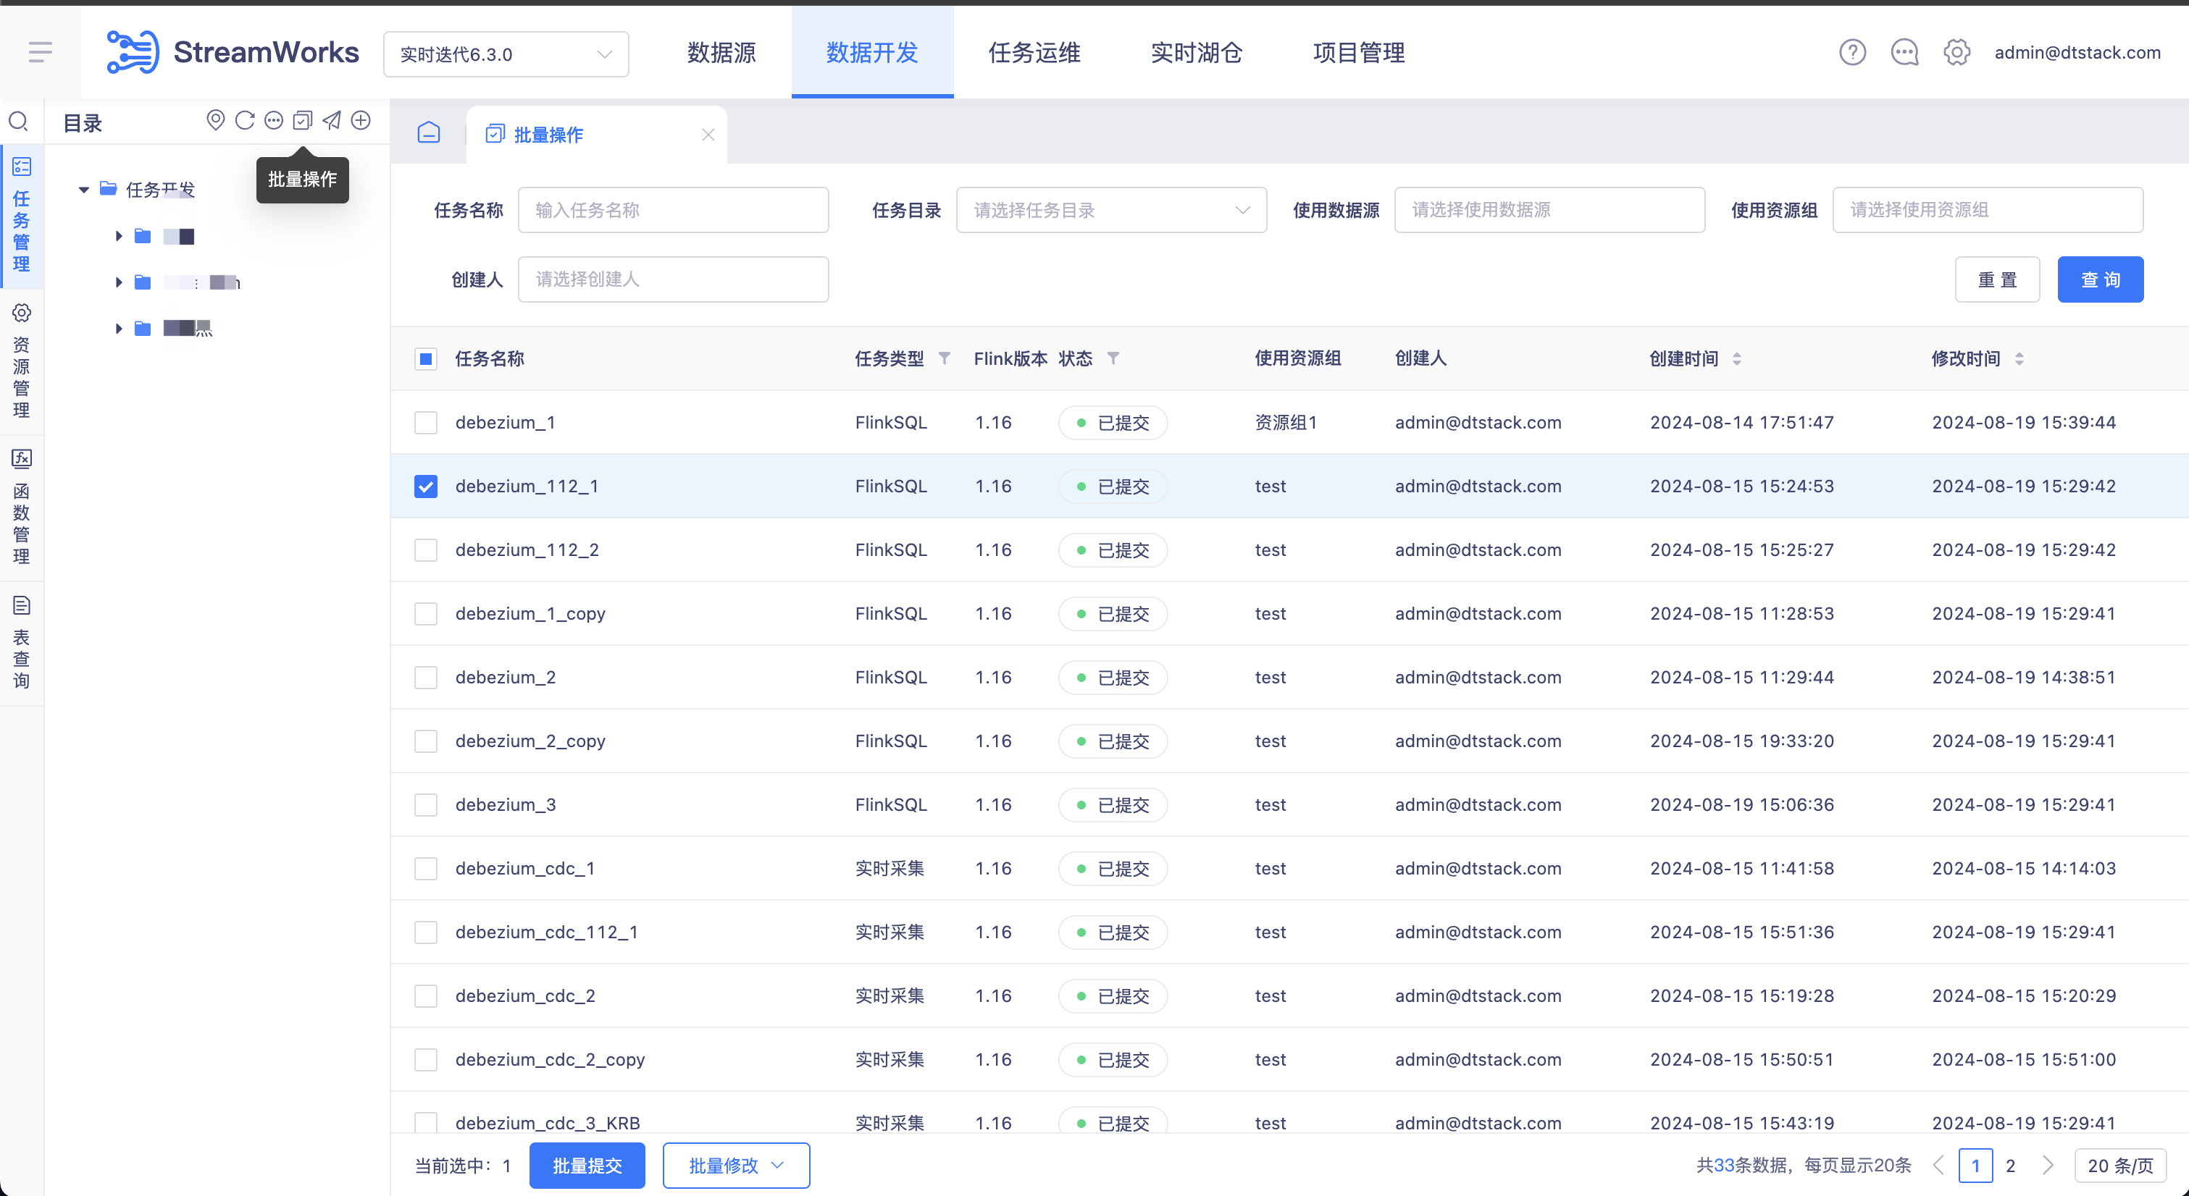Toggle the select-all header checkbox

click(426, 358)
